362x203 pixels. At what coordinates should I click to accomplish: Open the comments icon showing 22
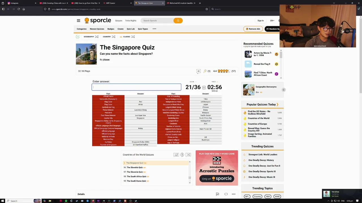click(198, 71)
